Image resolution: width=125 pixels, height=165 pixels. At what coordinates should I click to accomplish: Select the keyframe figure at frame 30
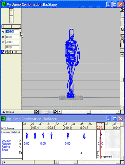(x=43, y=135)
